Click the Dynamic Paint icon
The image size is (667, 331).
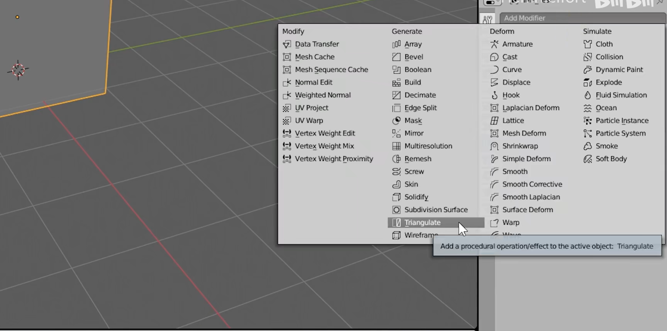pyautogui.click(x=587, y=69)
